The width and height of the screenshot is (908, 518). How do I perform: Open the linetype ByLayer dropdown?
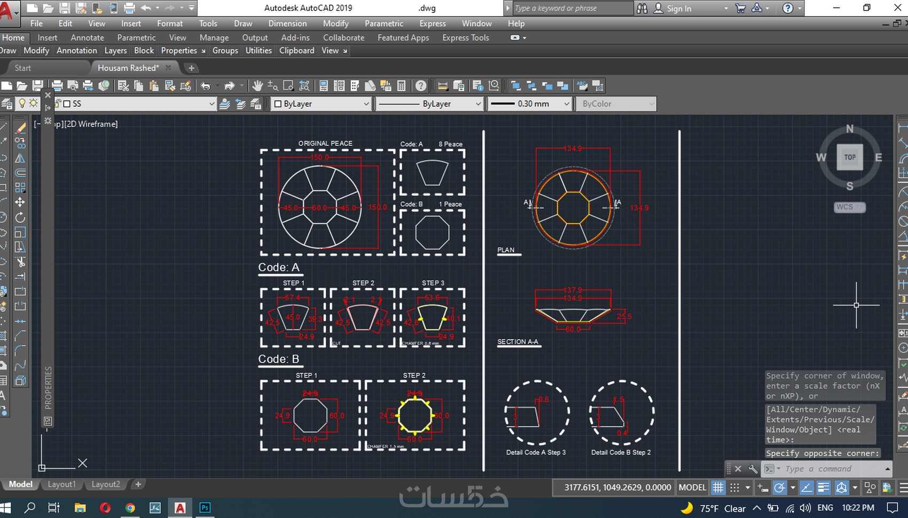(x=429, y=104)
